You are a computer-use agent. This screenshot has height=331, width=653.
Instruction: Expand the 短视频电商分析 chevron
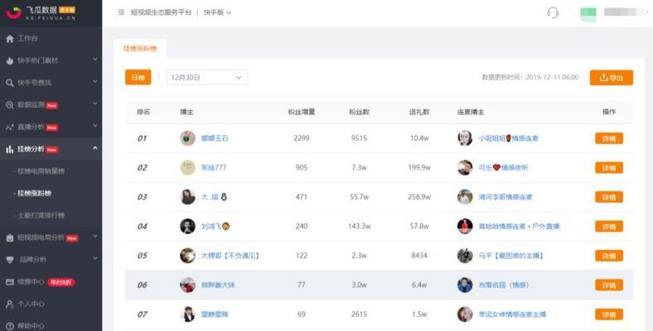pos(95,237)
